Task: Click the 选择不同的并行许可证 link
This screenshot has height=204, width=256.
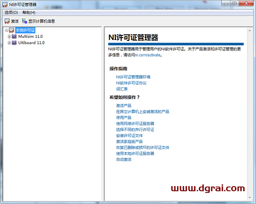Action: coord(135,129)
